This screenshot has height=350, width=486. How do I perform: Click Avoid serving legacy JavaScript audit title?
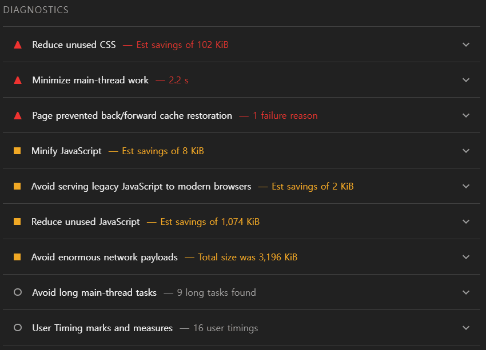pos(141,186)
